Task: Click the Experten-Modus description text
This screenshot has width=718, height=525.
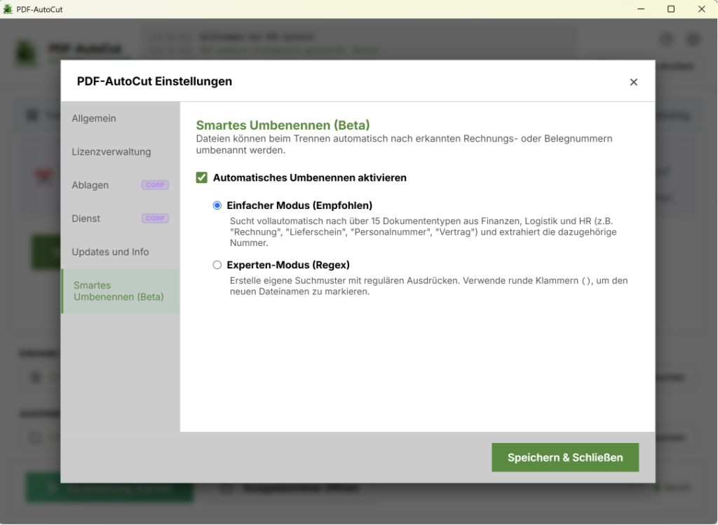Action: pyautogui.click(x=428, y=286)
